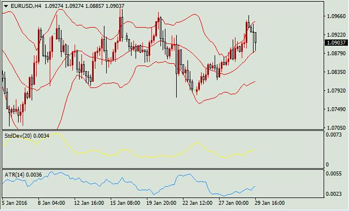Screen dimensions: 349x211
Task: Click the 22 Jan 12:00 time label
Action: point(198,203)
